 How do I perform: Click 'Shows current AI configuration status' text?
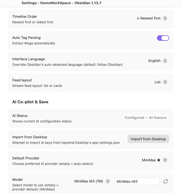(42, 121)
